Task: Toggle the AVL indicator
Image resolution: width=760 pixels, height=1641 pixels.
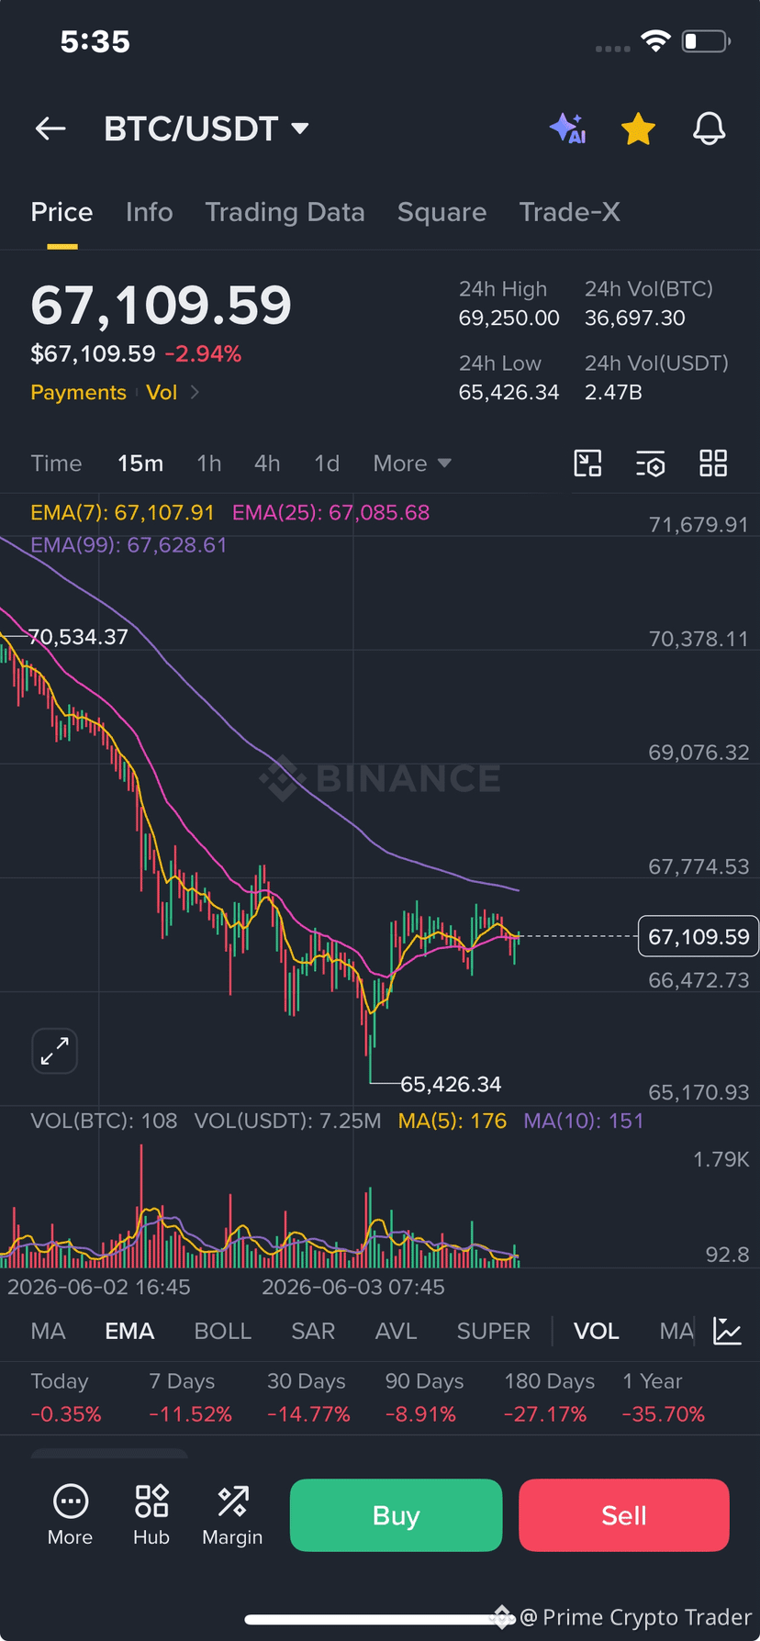Action: click(397, 1331)
